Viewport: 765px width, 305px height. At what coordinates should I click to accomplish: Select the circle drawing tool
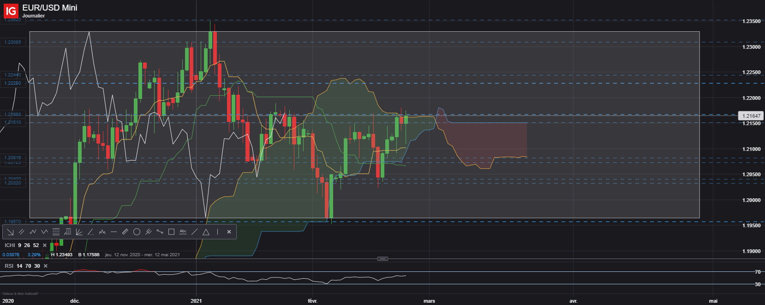point(137,232)
